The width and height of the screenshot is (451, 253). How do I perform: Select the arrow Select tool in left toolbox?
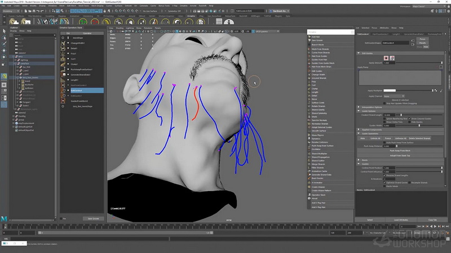click(4, 31)
